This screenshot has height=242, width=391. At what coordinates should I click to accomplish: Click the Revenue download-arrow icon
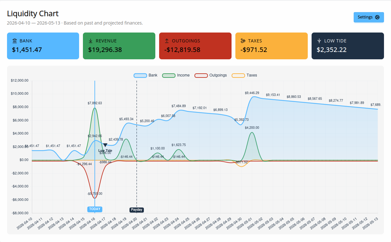point(91,41)
